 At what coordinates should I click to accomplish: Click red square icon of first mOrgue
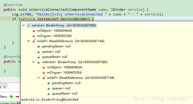[x=34, y=36]
